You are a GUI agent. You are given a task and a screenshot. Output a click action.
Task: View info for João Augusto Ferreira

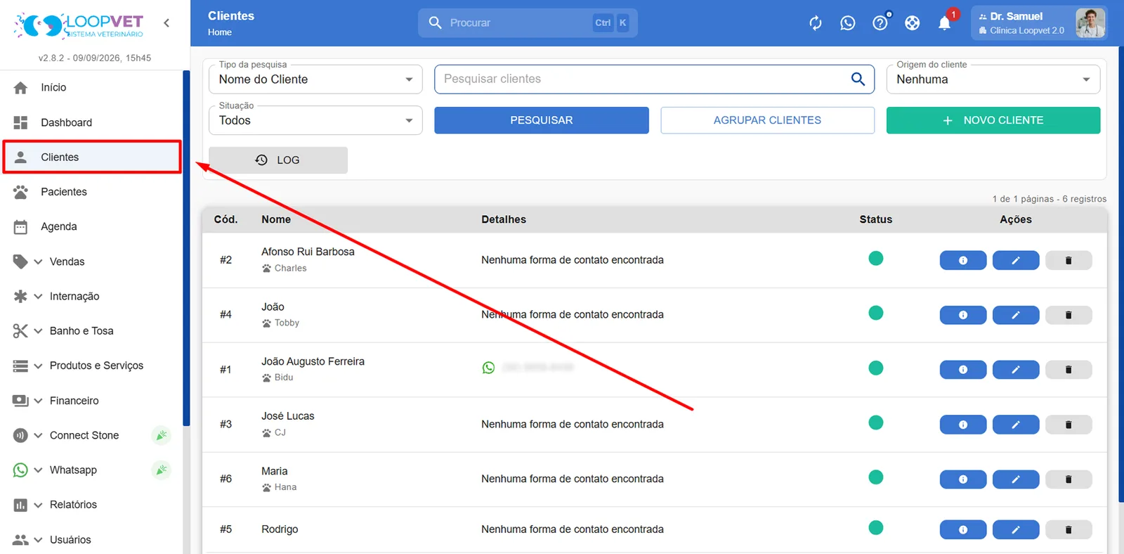tap(963, 370)
